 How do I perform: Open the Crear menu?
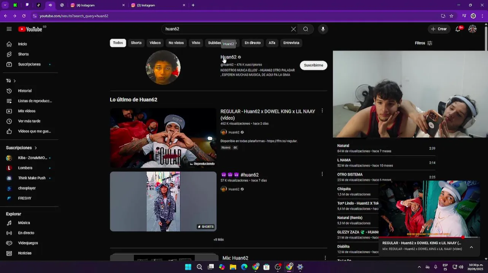(x=439, y=29)
